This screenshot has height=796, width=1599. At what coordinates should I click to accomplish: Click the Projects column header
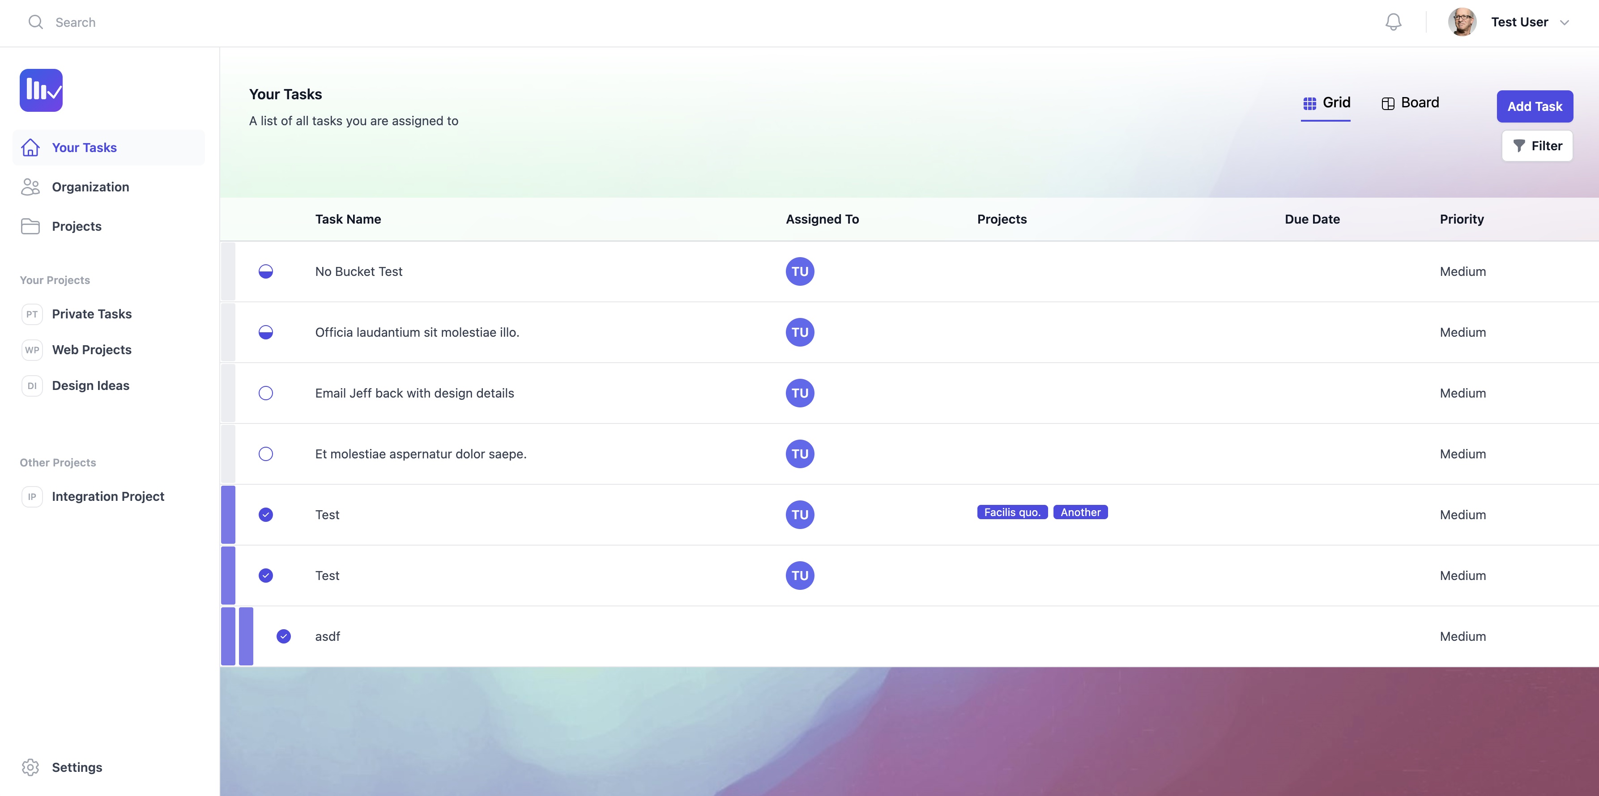1002,220
